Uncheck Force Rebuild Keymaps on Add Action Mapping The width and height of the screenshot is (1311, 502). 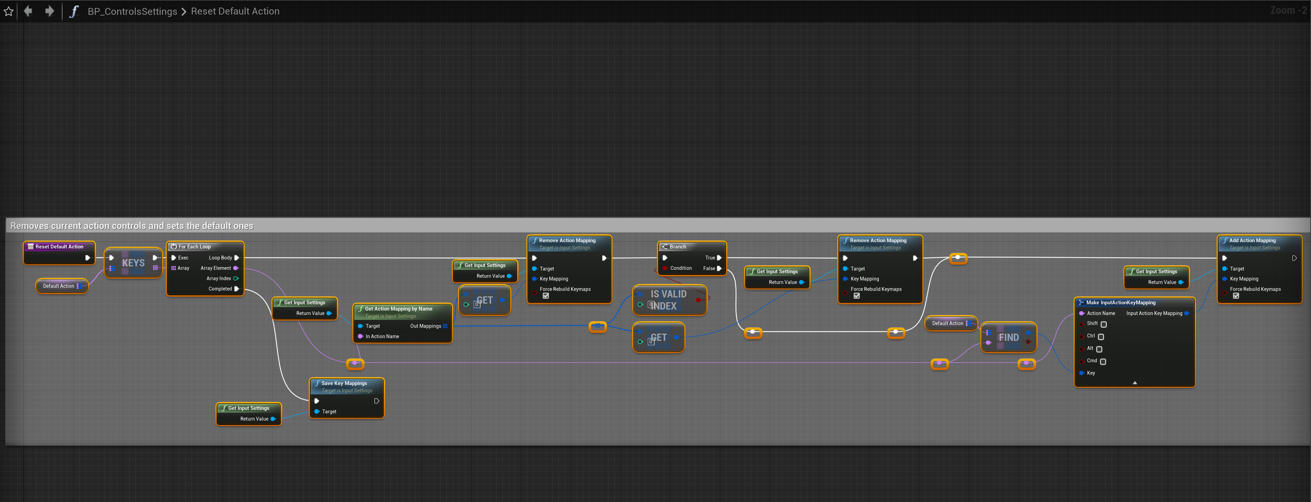click(1236, 296)
